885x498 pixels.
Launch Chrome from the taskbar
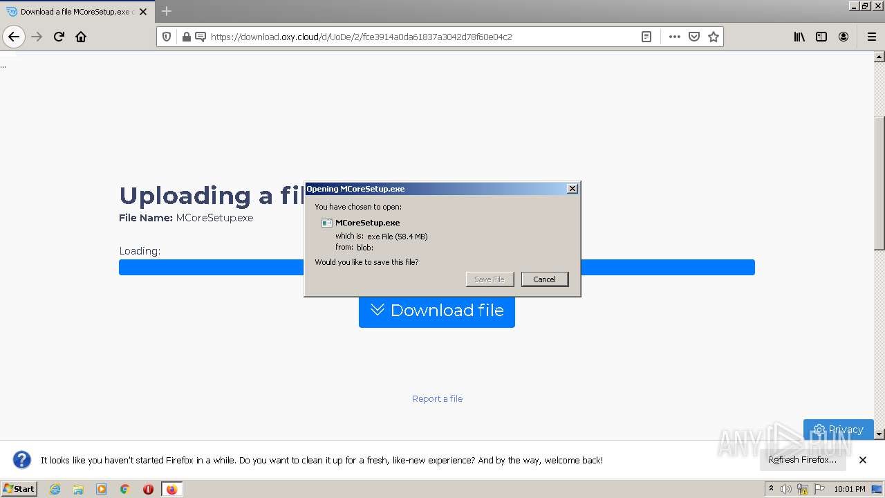[x=125, y=489]
